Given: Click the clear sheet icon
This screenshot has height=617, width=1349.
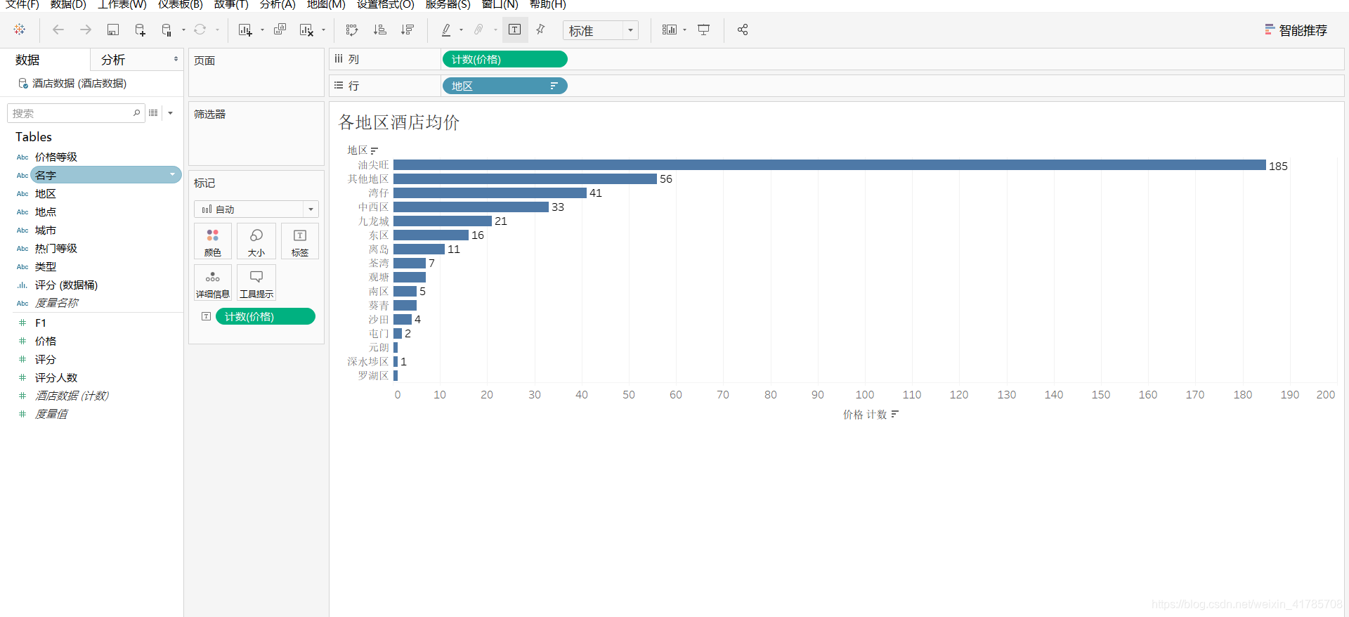Looking at the screenshot, I should point(306,30).
